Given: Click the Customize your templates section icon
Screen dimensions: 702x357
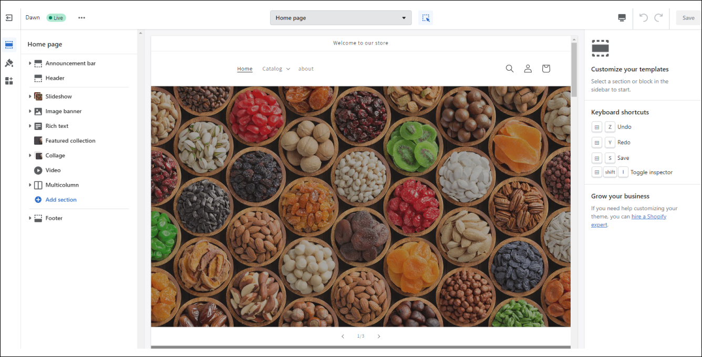Looking at the screenshot, I should coord(600,48).
